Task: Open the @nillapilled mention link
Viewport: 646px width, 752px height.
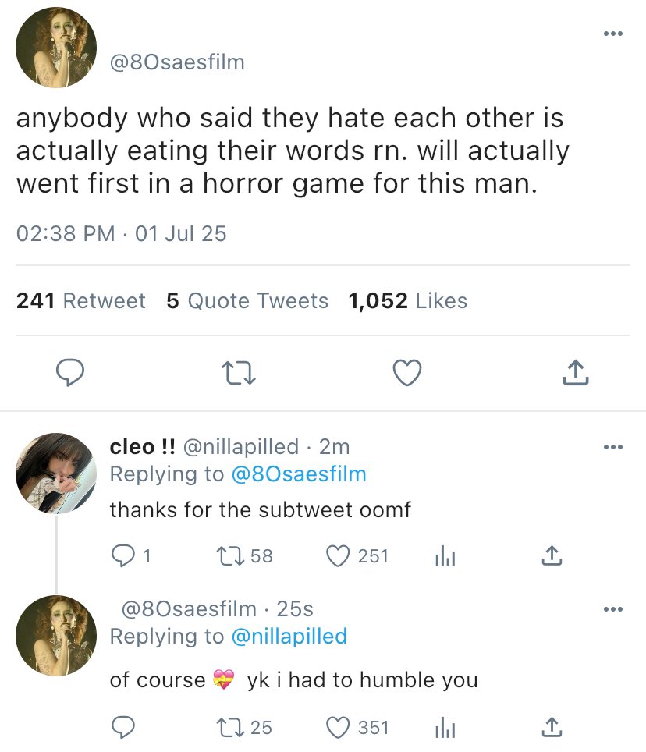Action: click(x=289, y=636)
